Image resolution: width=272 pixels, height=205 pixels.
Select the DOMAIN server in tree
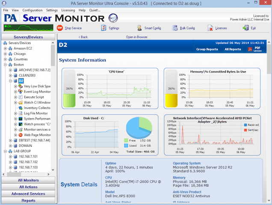[x=25, y=146]
